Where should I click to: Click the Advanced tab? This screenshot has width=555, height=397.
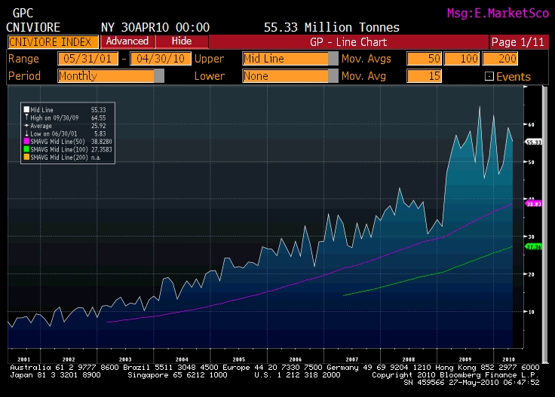[127, 41]
